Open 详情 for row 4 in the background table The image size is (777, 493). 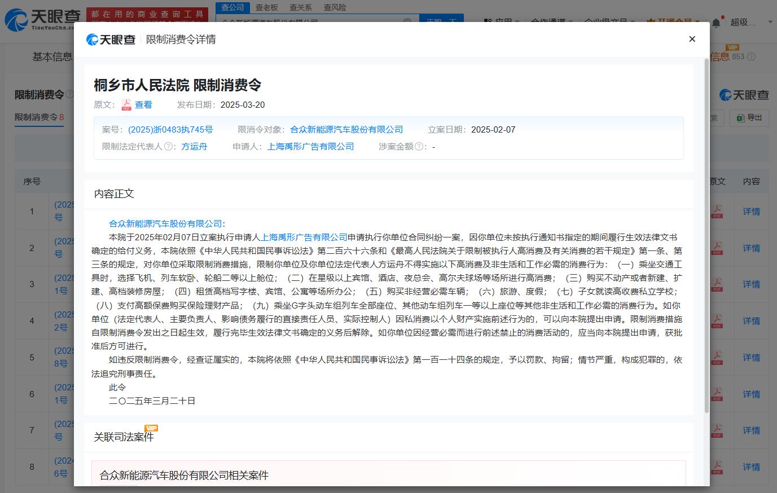(x=751, y=321)
